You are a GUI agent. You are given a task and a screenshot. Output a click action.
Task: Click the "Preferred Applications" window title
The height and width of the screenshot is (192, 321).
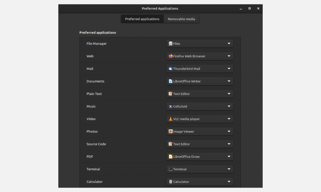[160, 8]
